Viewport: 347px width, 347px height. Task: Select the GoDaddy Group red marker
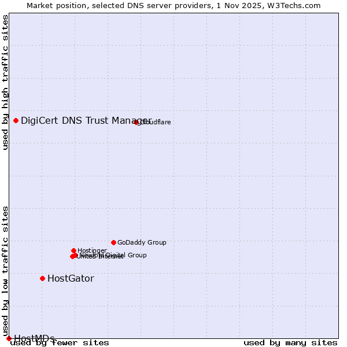click(113, 242)
